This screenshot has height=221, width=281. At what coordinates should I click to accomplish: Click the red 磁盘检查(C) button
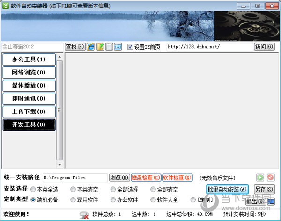coord(146,177)
